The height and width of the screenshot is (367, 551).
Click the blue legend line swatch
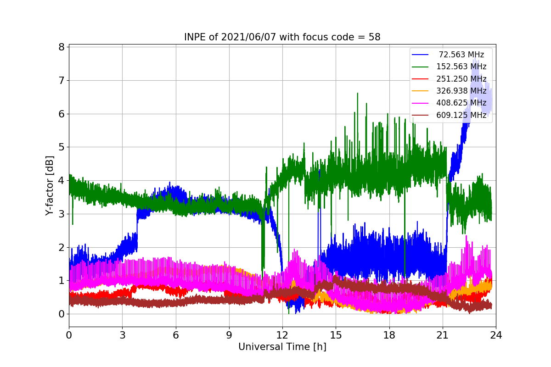(x=421, y=55)
